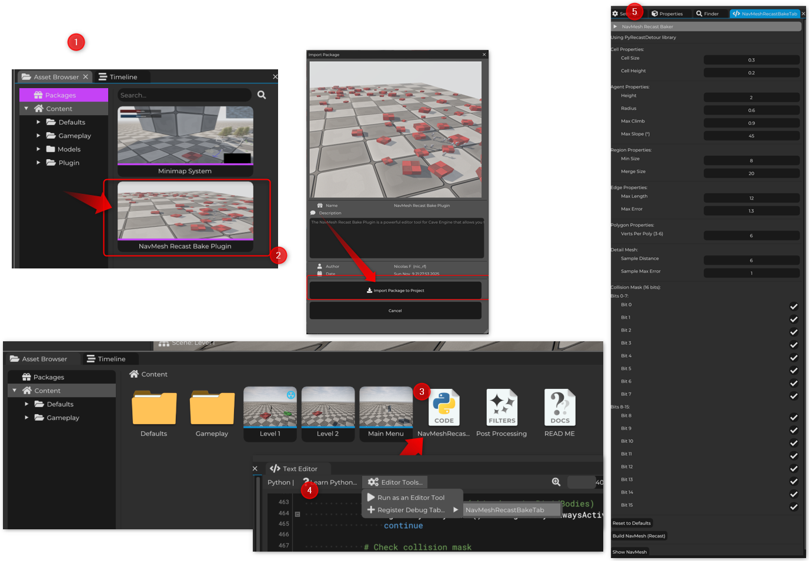This screenshot has width=809, height=561.
Task: Open the NavMeshRecas... Python code file icon
Action: [444, 408]
